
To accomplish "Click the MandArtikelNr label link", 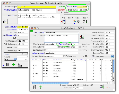I will pyautogui.click(x=11, y=27).
